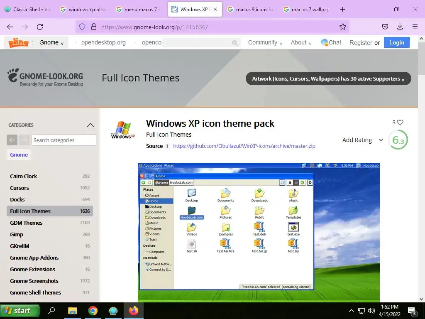The image size is (425, 319).
Task: Open the XP theme screenshot preview
Action: pyautogui.click(x=259, y=232)
